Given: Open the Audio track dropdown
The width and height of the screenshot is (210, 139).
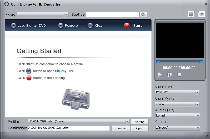Looking at the screenshot, I should pos(43,14).
